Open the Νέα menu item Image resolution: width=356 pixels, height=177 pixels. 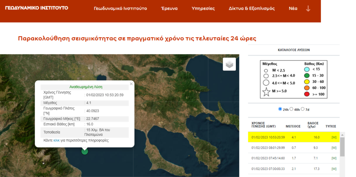click(x=293, y=8)
